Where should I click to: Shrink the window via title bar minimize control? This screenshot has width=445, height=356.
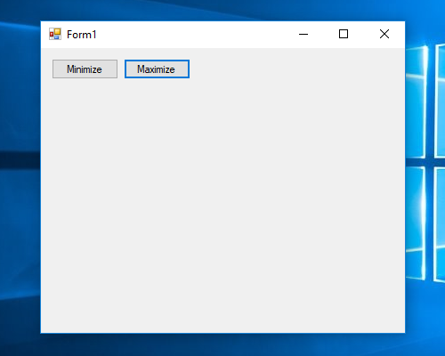pyautogui.click(x=303, y=34)
